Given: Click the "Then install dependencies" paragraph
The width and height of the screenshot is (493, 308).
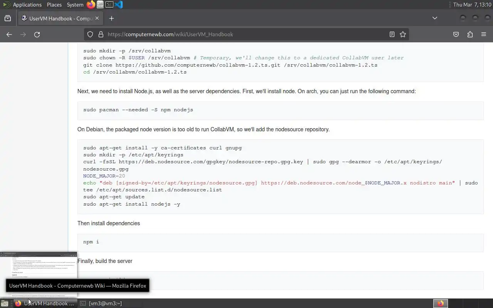Looking at the screenshot, I should coord(109,223).
